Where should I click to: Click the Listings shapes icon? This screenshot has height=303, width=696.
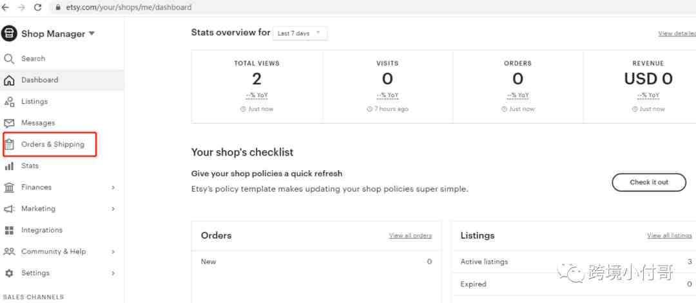coord(9,102)
